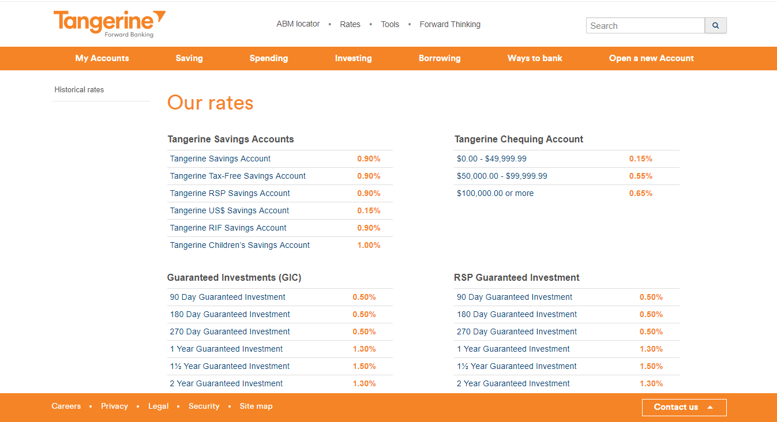The image size is (777, 422).
Task: Click the Tangerine logo
Action: point(110,24)
